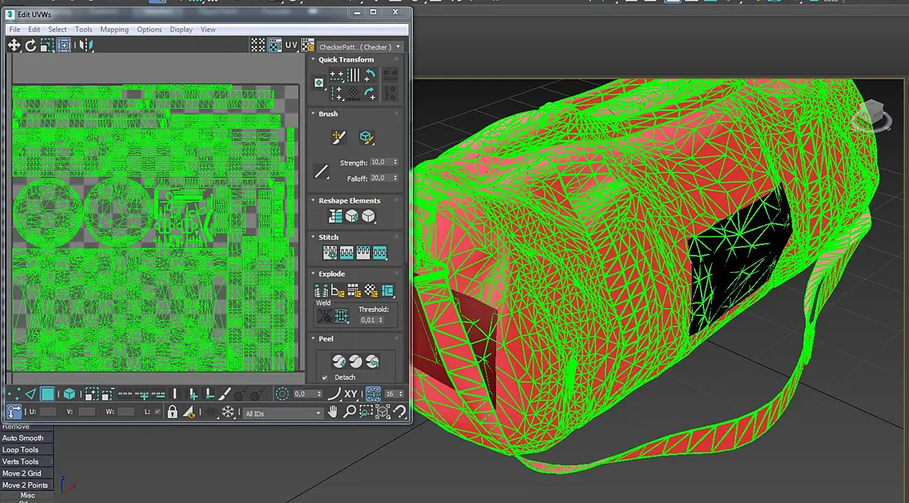Open the CheckerPattern texture dropdown
This screenshot has height=503, width=909.
(x=360, y=47)
